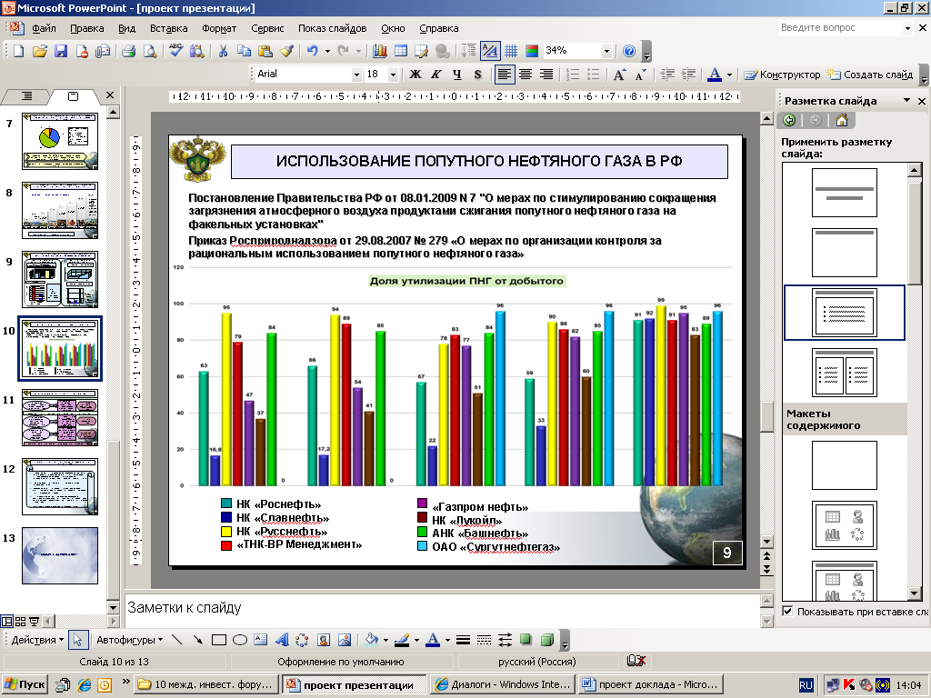The image size is (931, 698).
Task: Open the Разметка слайда task pane dropdown
Action: [906, 100]
